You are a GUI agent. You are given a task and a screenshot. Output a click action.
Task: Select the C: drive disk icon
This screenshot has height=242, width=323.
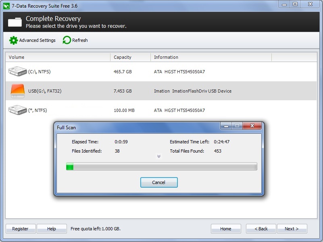pyautogui.click(x=17, y=72)
